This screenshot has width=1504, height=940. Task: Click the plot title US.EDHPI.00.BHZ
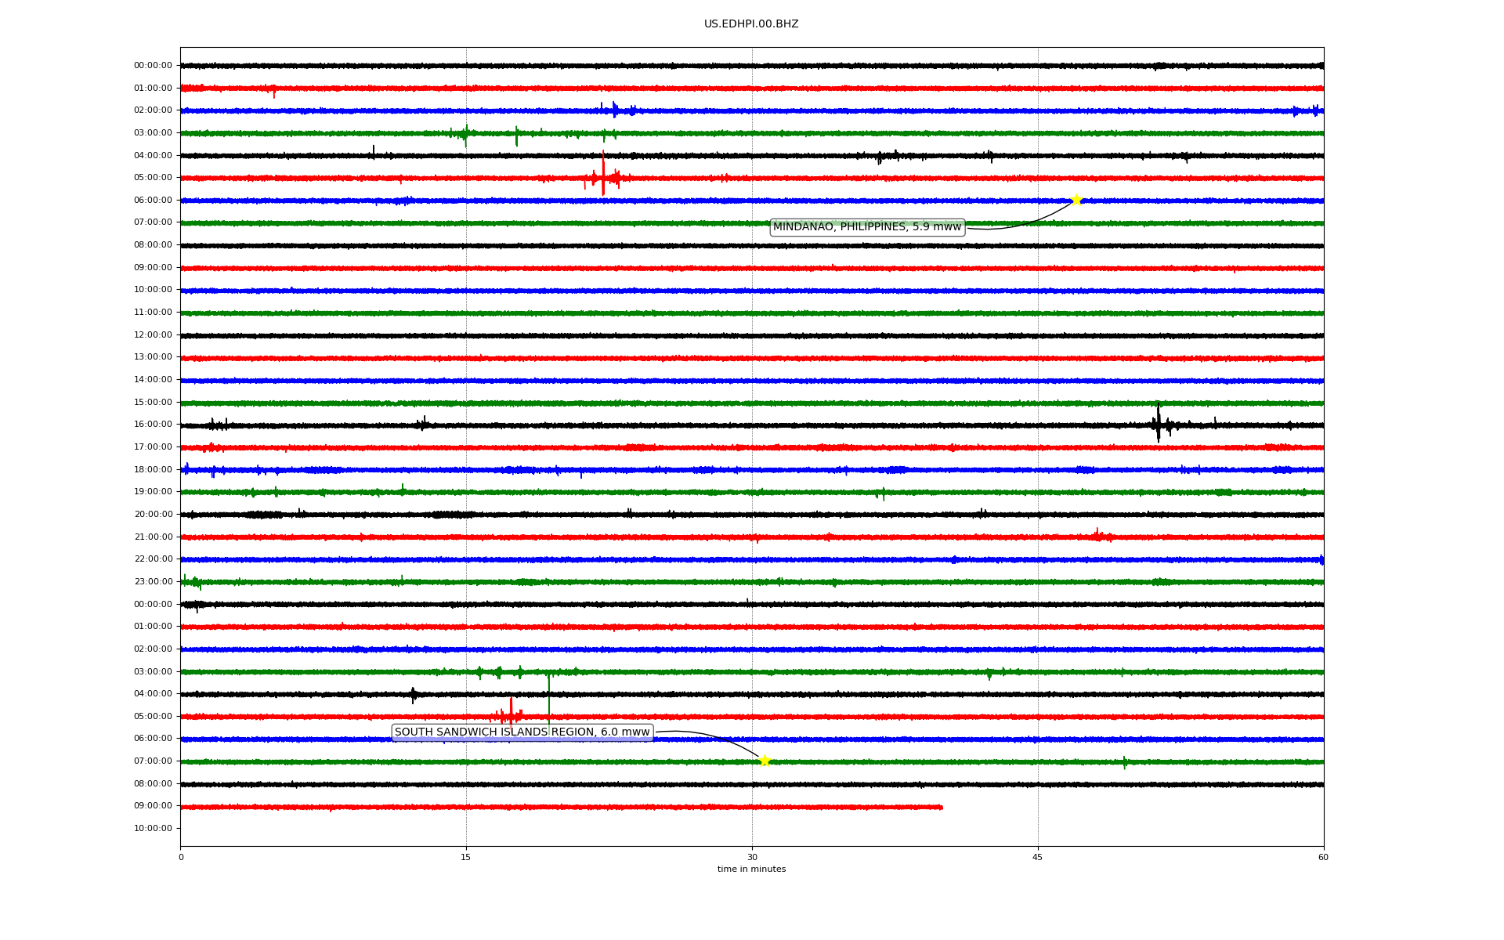coord(751,24)
